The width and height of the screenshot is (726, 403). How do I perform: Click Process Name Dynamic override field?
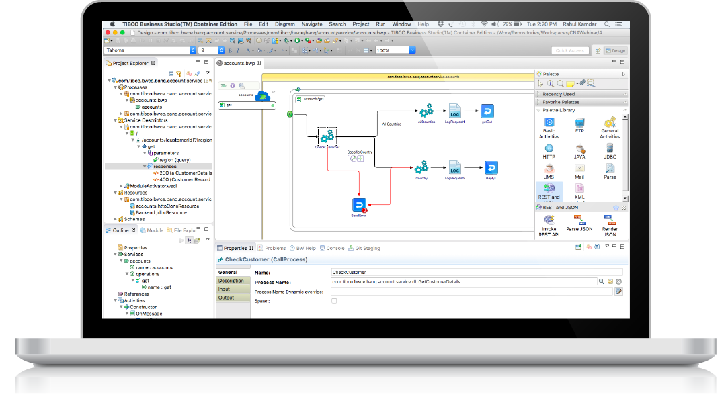coord(472,292)
